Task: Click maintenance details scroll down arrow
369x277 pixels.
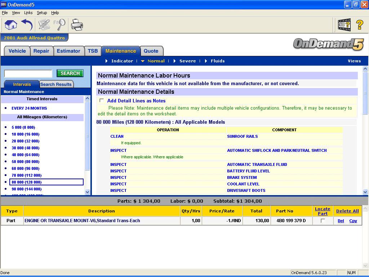Action: [365, 192]
